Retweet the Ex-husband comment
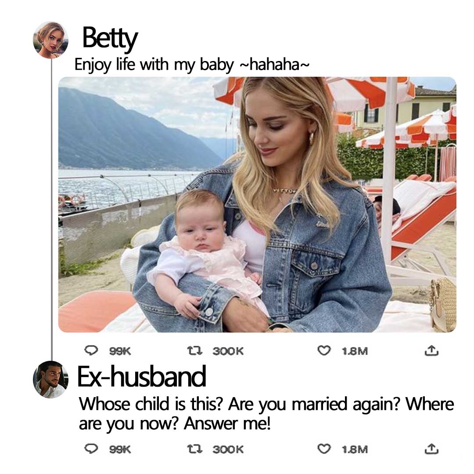This screenshot has width=474, height=474. 194,449
